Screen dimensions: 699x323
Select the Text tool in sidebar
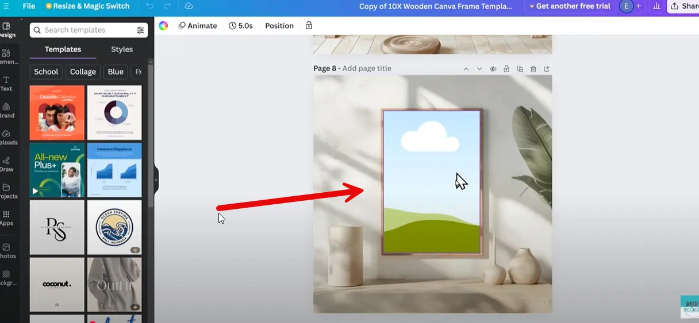tap(6, 83)
